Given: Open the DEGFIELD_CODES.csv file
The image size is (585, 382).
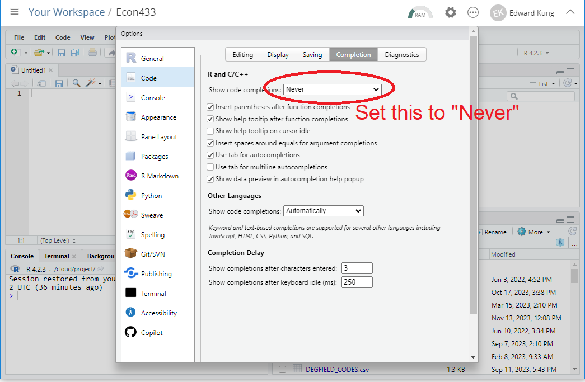Looking at the screenshot, I should click(337, 369).
